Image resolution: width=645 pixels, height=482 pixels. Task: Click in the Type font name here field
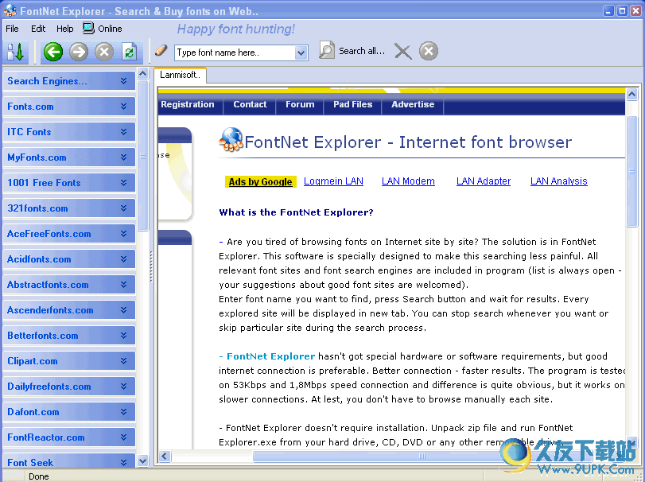click(235, 52)
